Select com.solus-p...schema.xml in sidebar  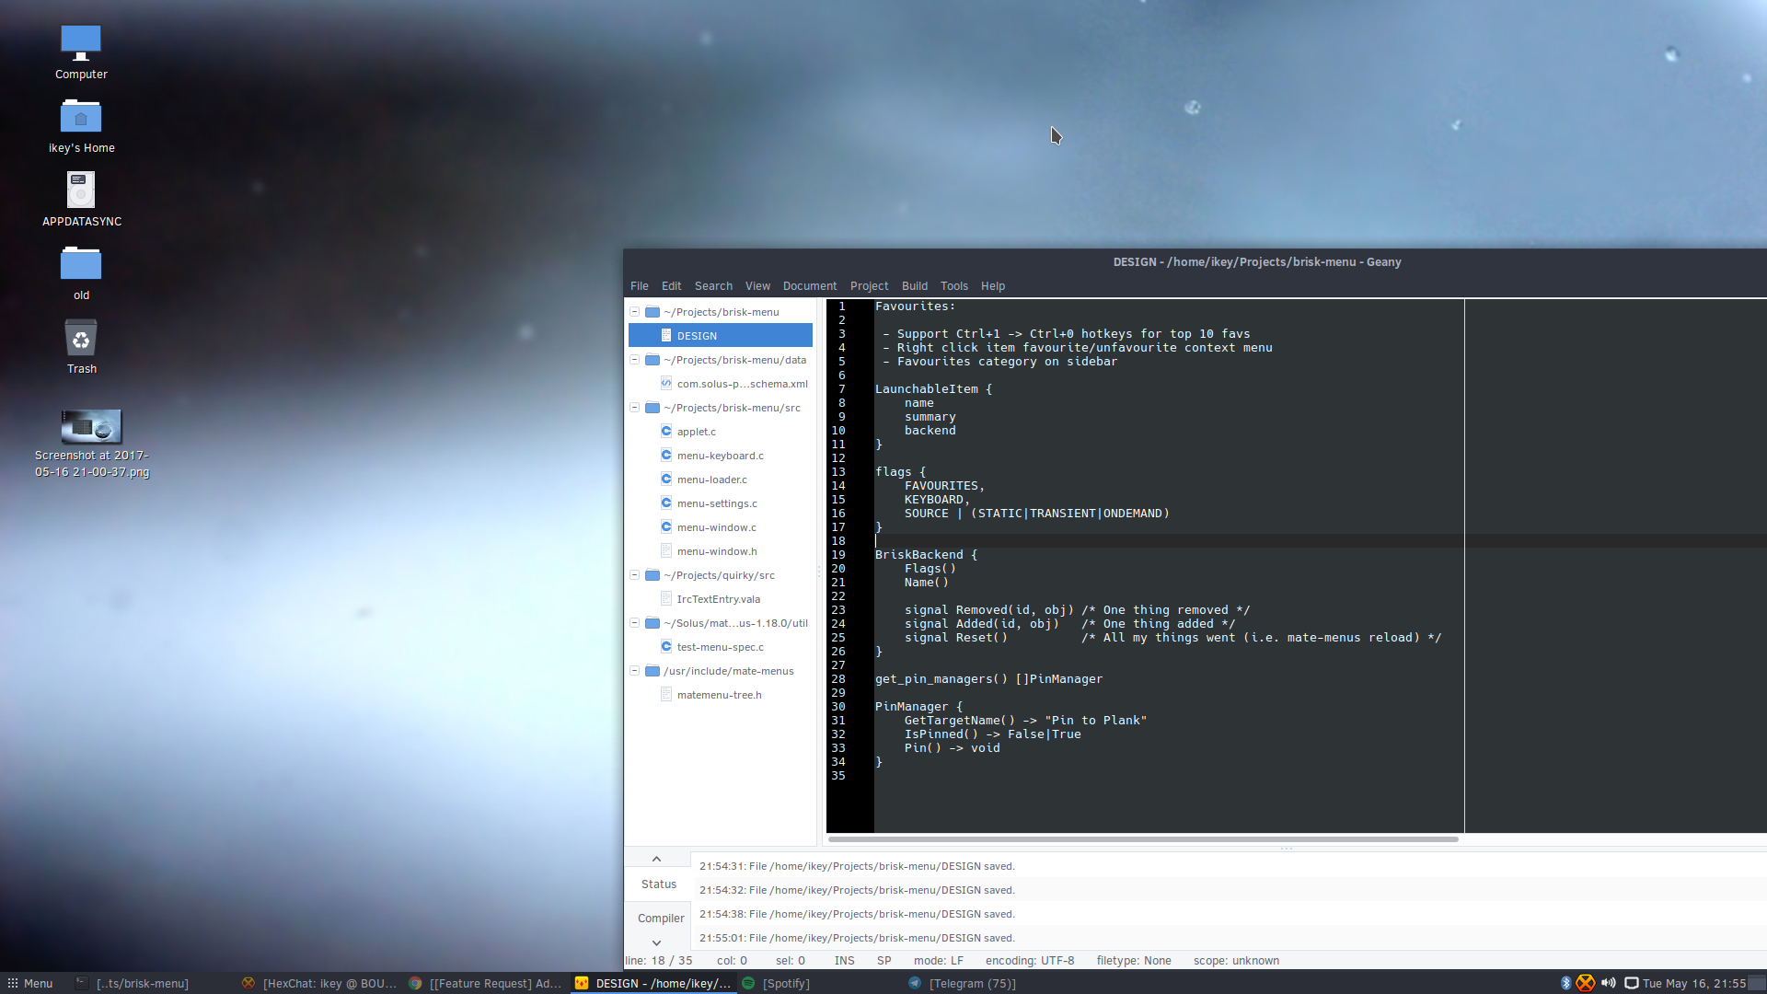click(720, 384)
